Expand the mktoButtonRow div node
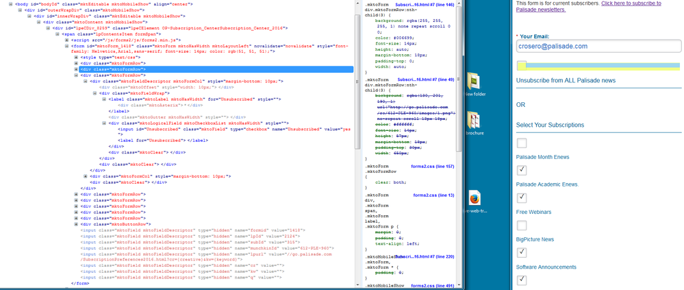Viewport: 684px width, 290px height. (x=76, y=224)
